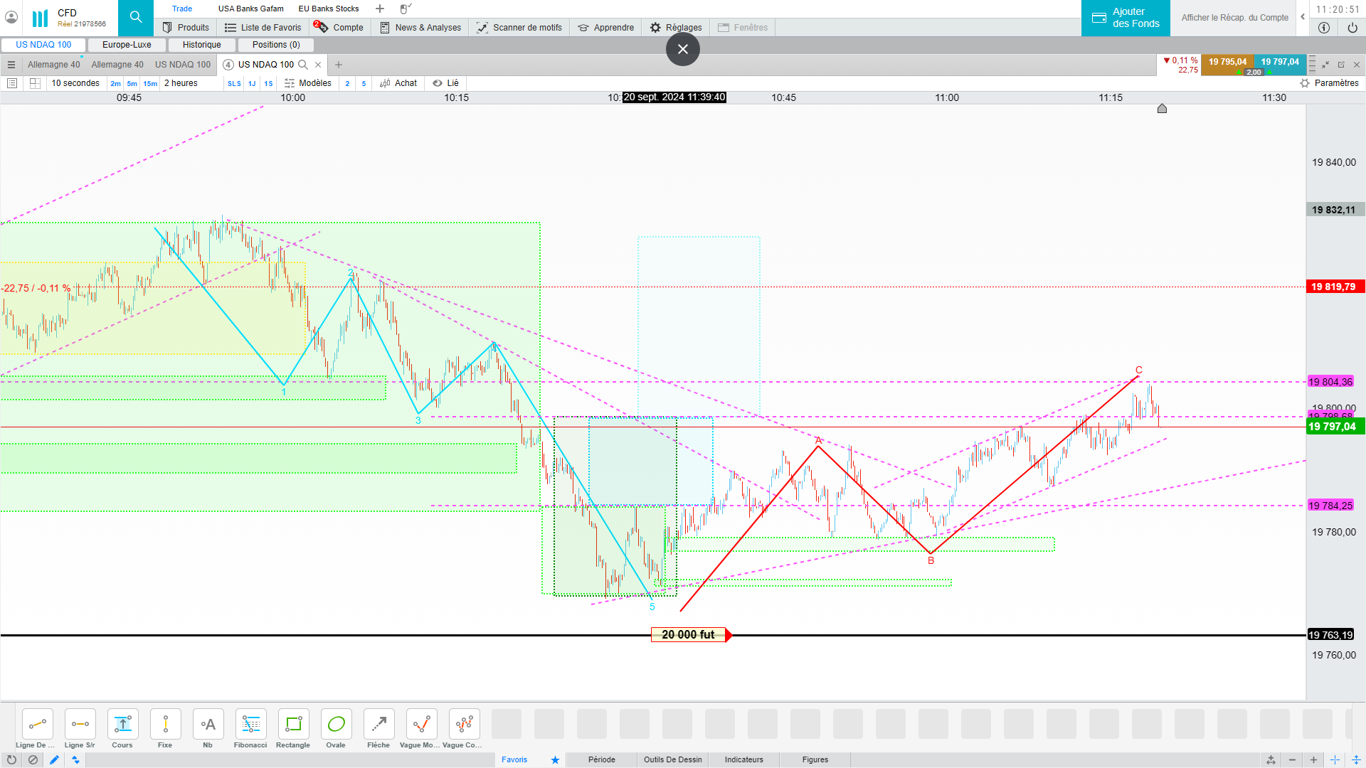Select the Ovale shape tool

pos(336,725)
